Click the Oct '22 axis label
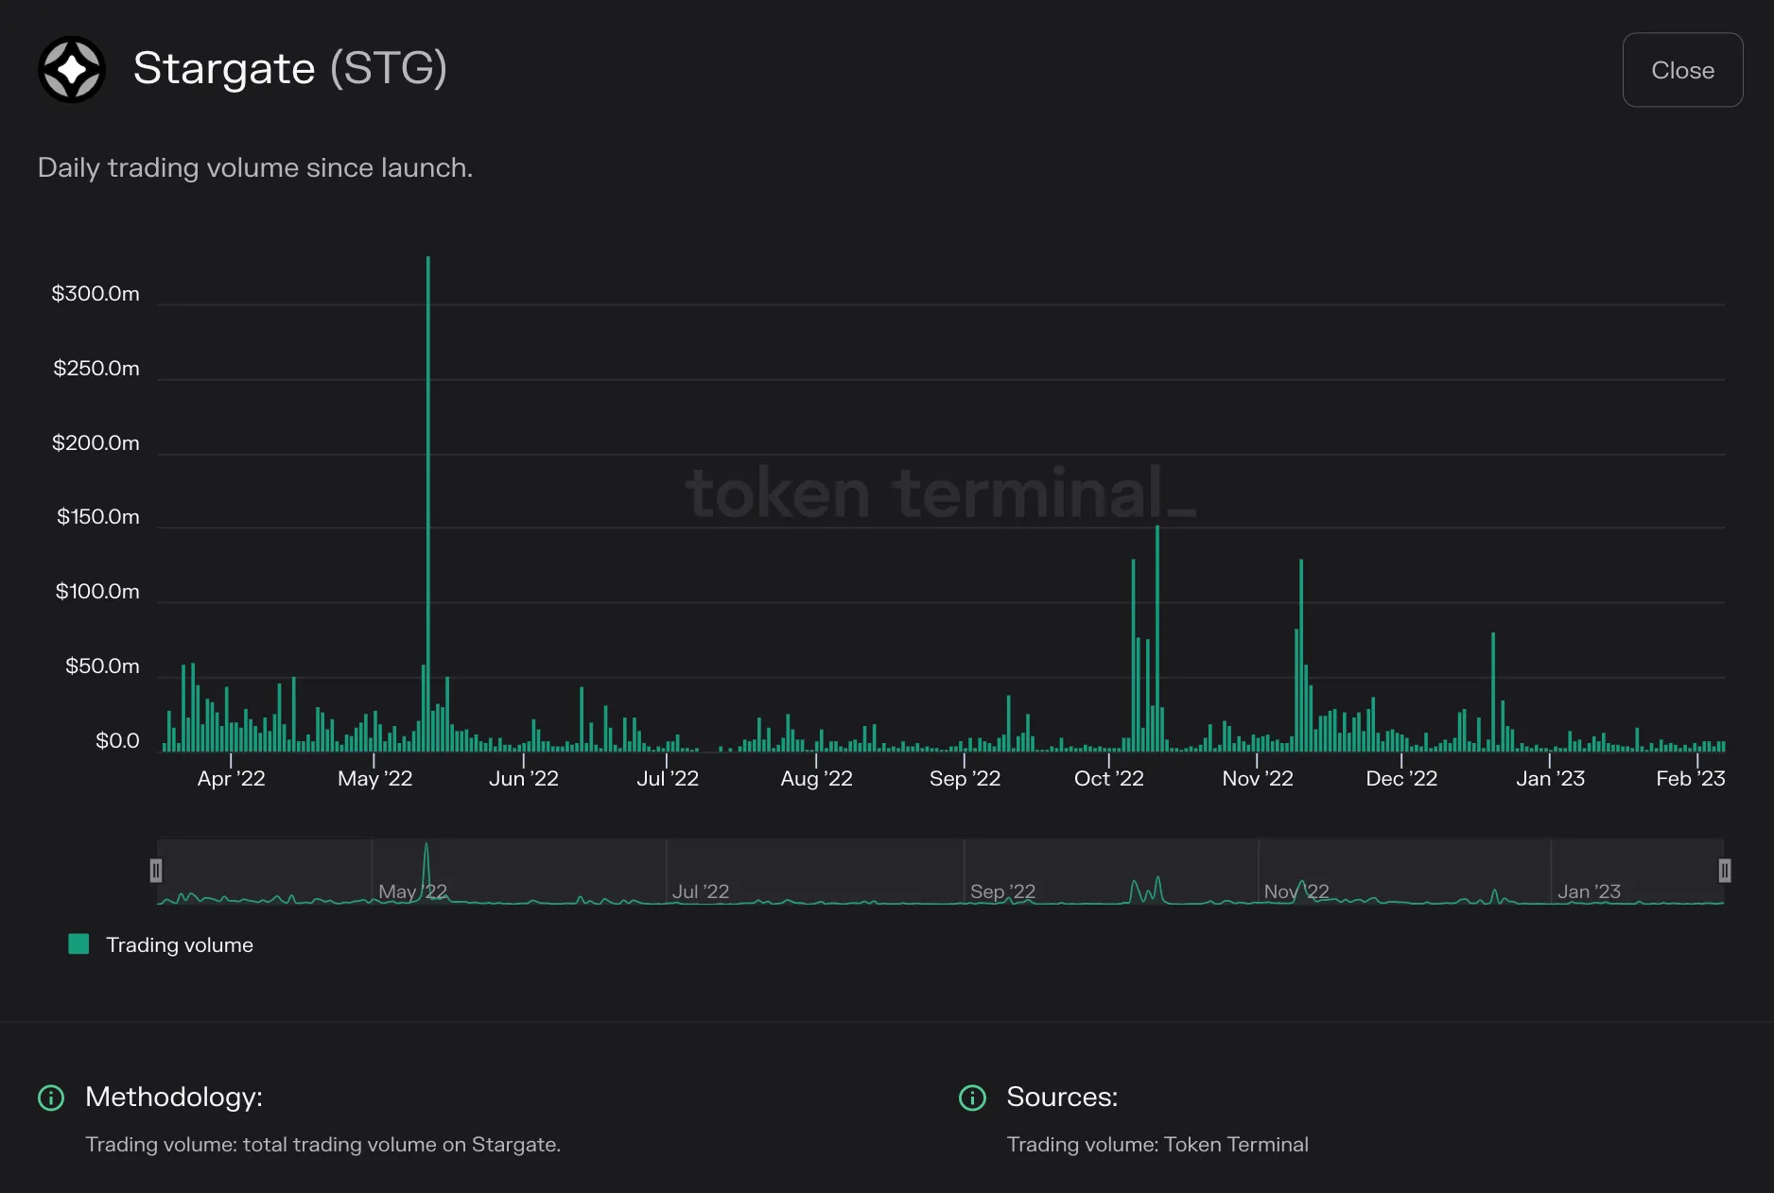This screenshot has width=1774, height=1193. [x=1109, y=778]
